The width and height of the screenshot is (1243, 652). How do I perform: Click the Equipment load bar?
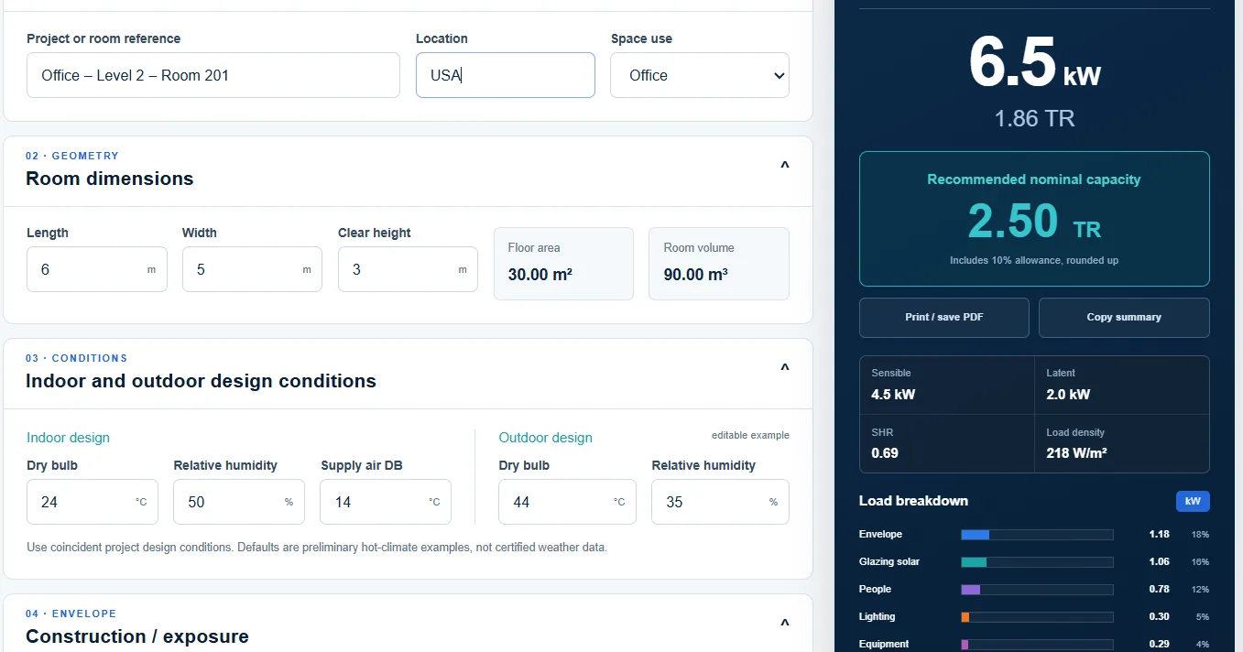pyautogui.click(x=1037, y=645)
